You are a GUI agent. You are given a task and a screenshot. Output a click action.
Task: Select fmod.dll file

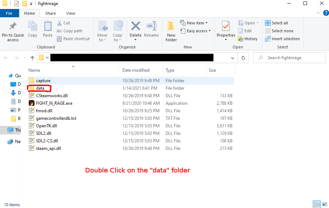coord(131,111)
